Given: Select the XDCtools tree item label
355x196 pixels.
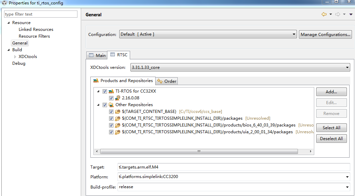Looking at the screenshot, I should [x=28, y=57].
